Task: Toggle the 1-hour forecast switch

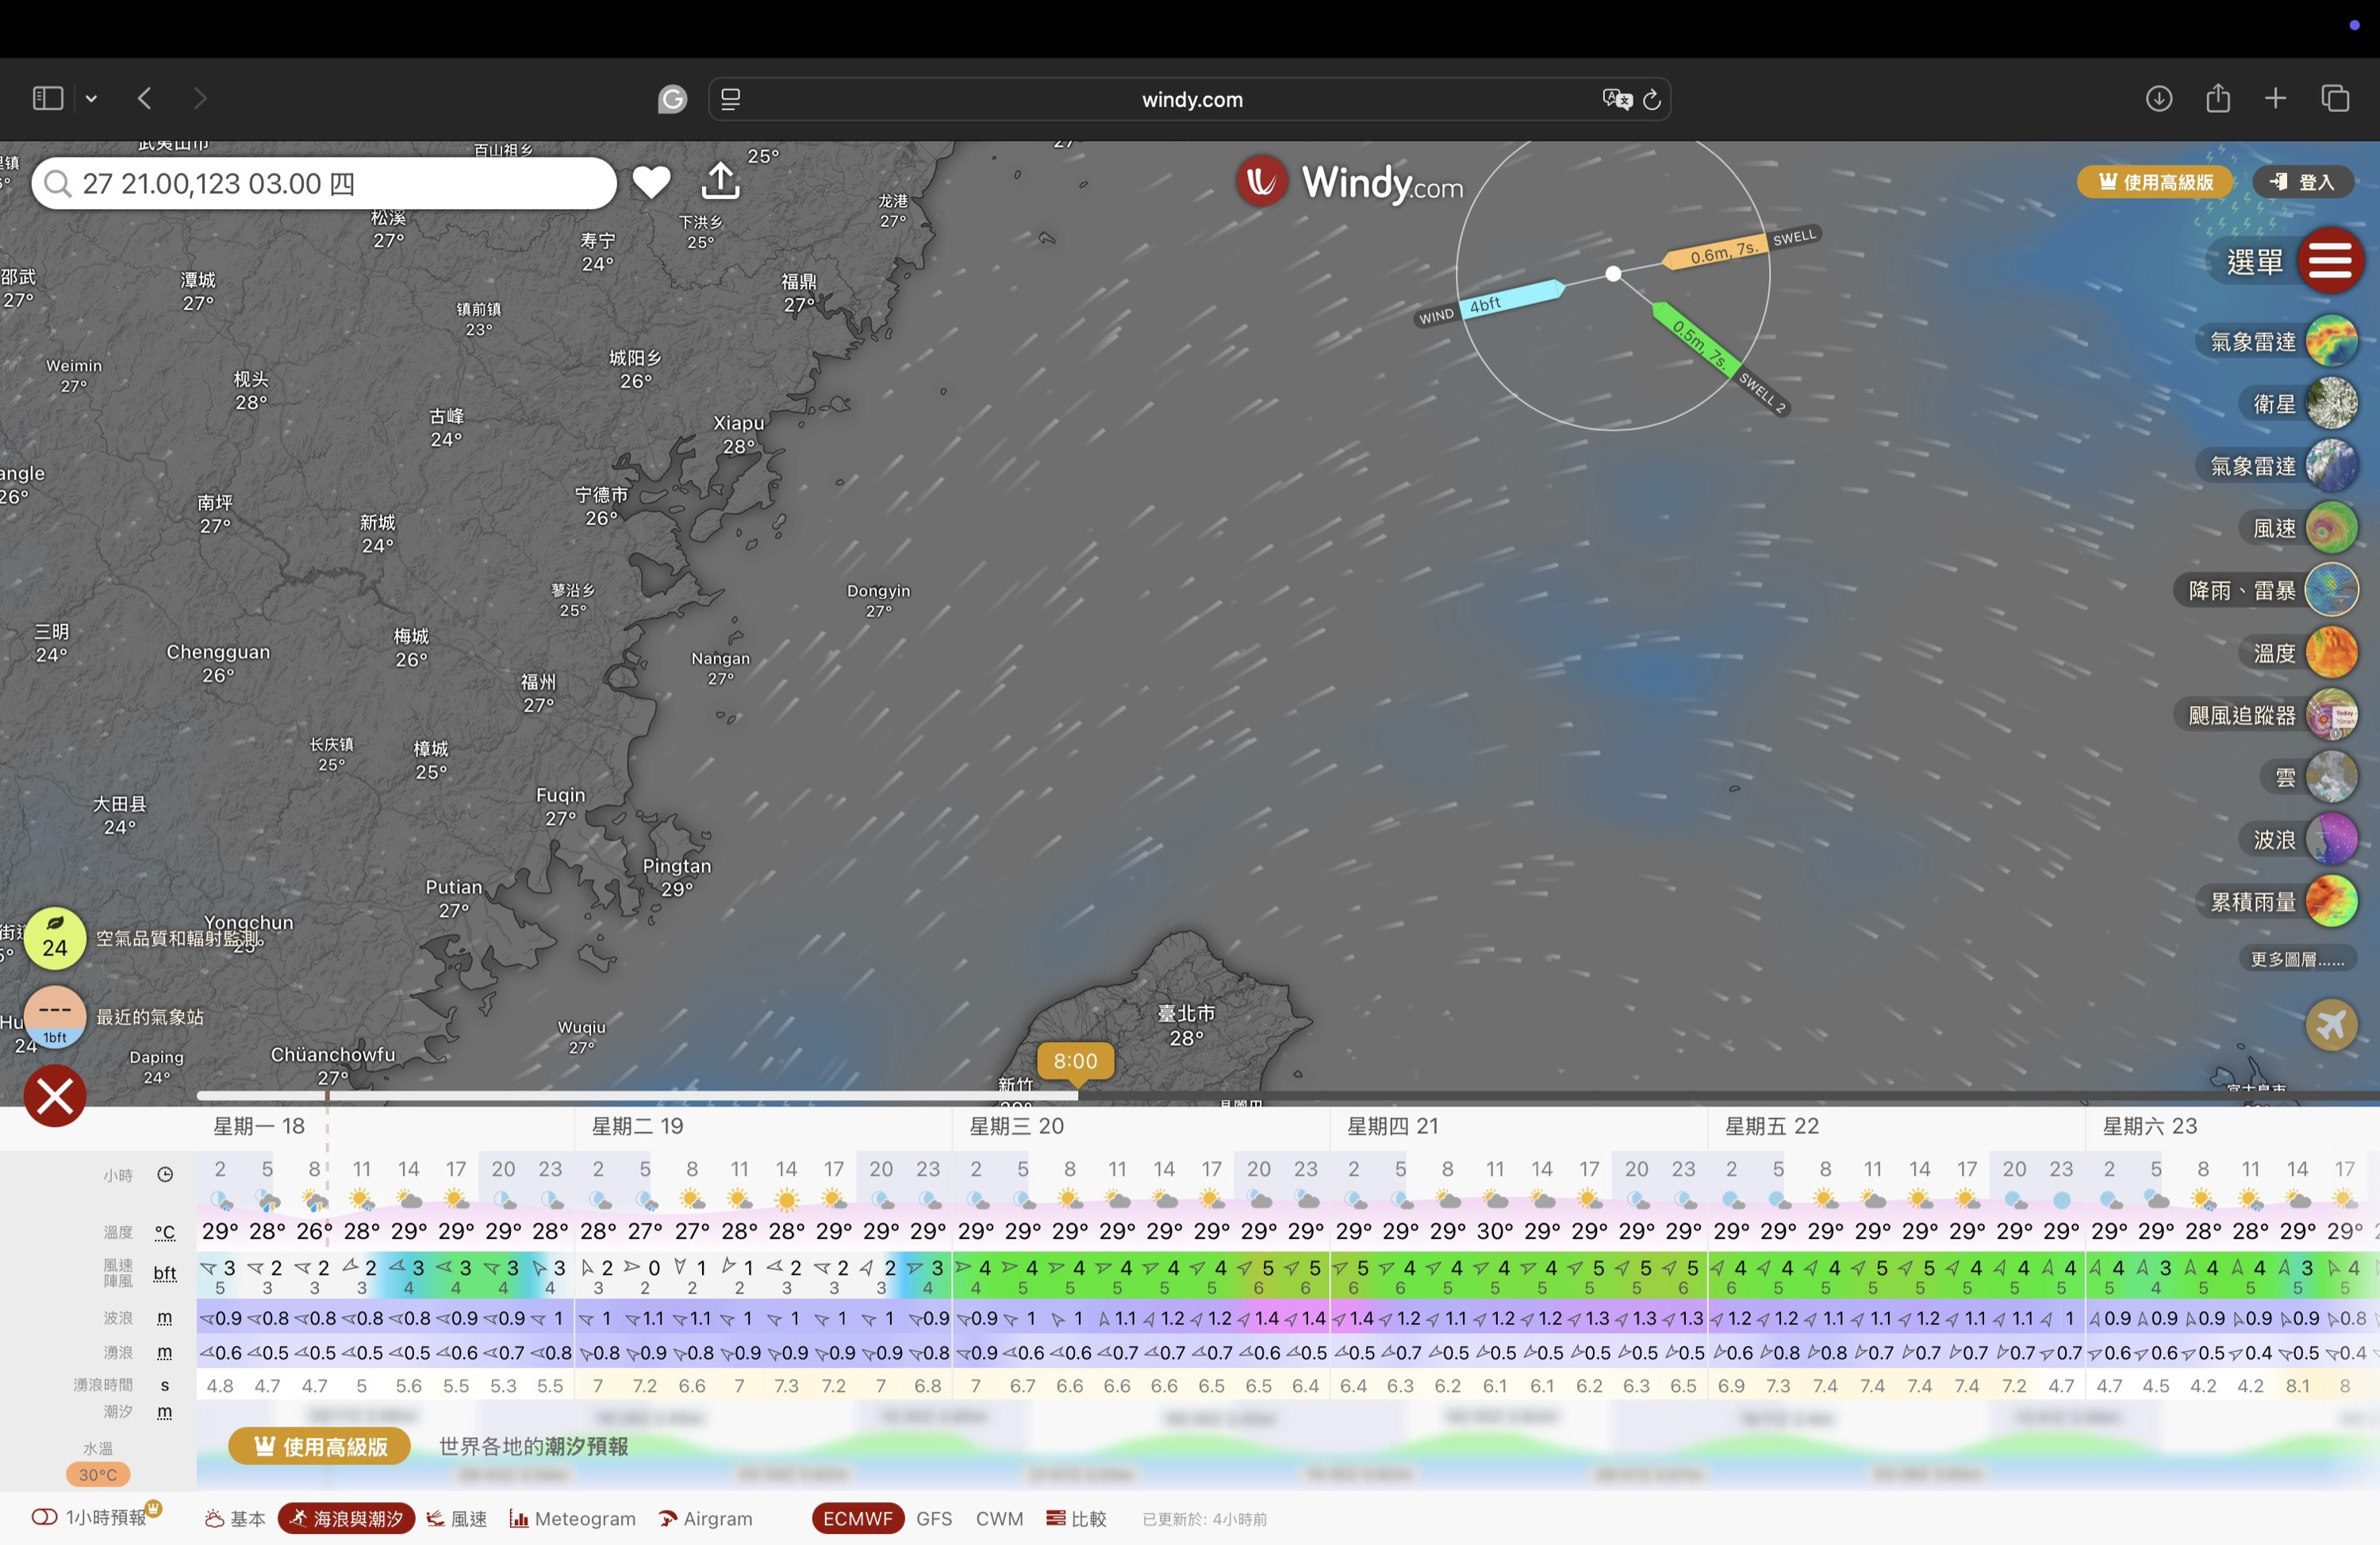Action: 44,1517
